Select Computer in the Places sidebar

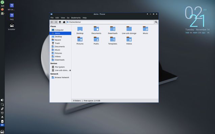(x=60, y=30)
